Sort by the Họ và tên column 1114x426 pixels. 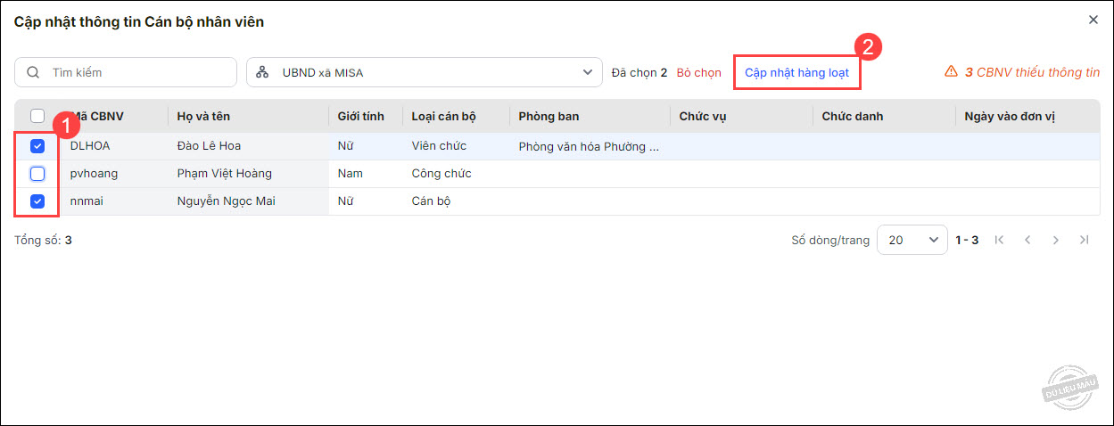(x=201, y=116)
